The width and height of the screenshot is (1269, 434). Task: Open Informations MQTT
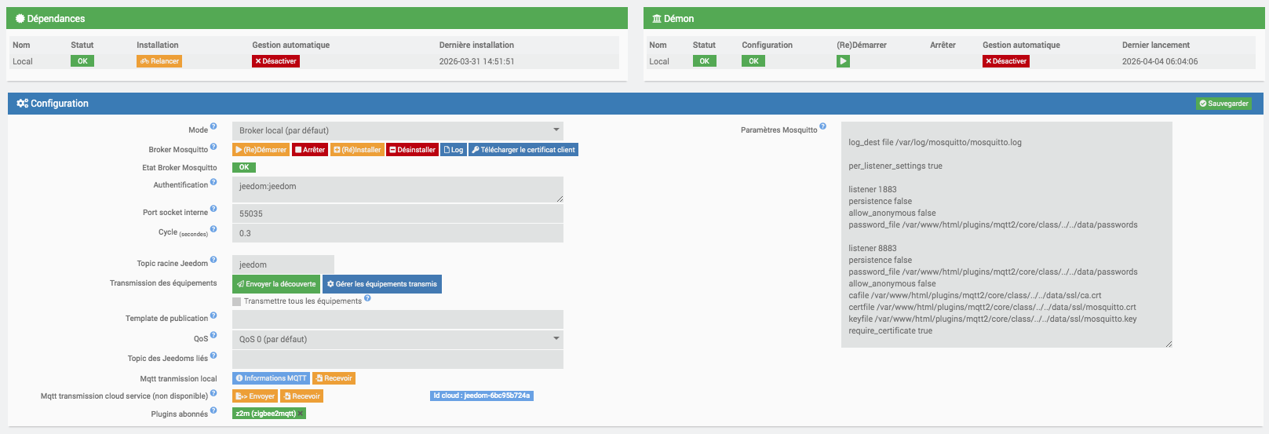tap(271, 378)
